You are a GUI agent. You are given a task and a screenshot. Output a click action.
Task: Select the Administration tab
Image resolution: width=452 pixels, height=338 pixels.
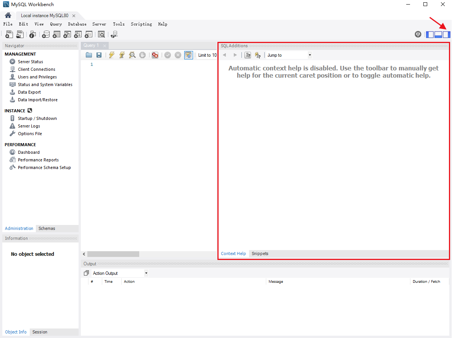tap(19, 228)
